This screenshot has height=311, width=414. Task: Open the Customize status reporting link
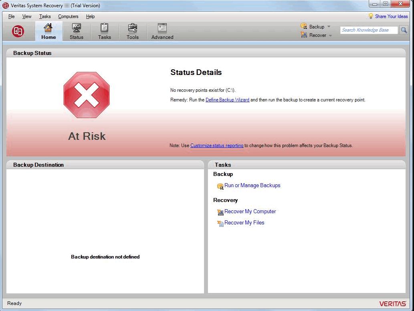(217, 145)
